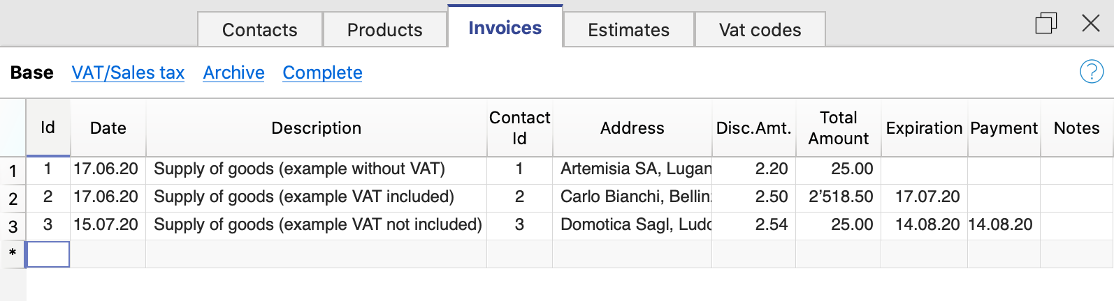
Task: Click the new row asterisk header
Action: [x=13, y=254]
